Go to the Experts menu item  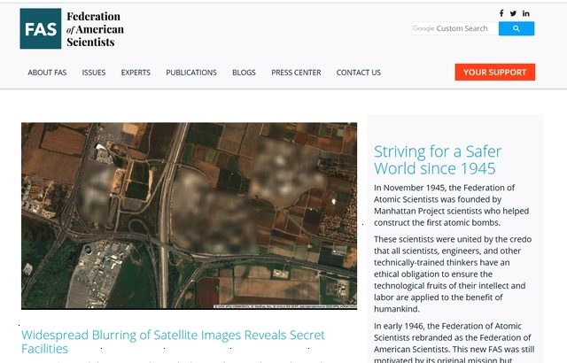[136, 73]
